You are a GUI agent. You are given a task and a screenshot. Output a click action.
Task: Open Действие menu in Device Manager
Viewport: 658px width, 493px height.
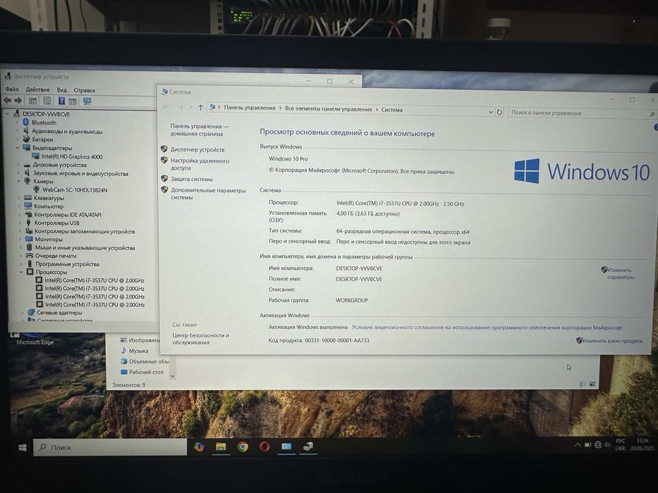pyautogui.click(x=37, y=89)
